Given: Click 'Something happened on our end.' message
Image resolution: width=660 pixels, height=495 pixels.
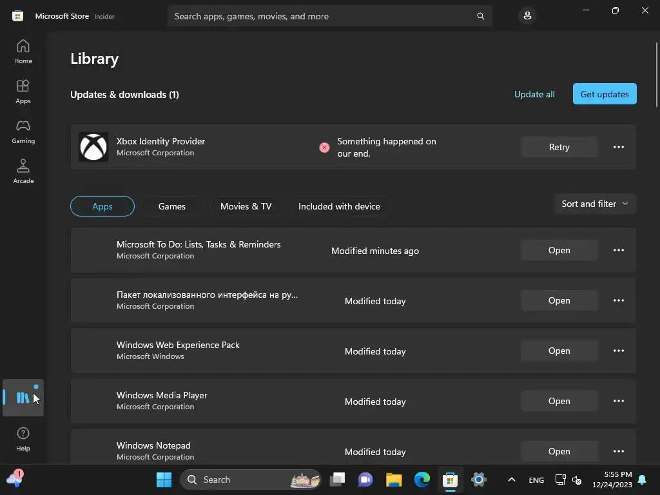Looking at the screenshot, I should 387,148.
